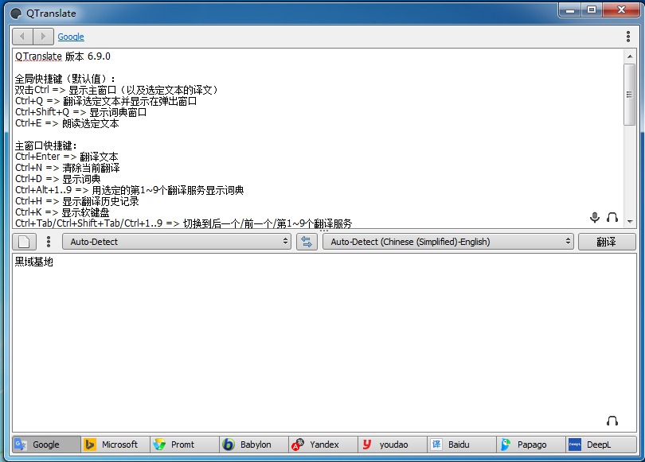This screenshot has height=462, width=645.
Task: Select the Promt translation service tab
Action: [185, 445]
